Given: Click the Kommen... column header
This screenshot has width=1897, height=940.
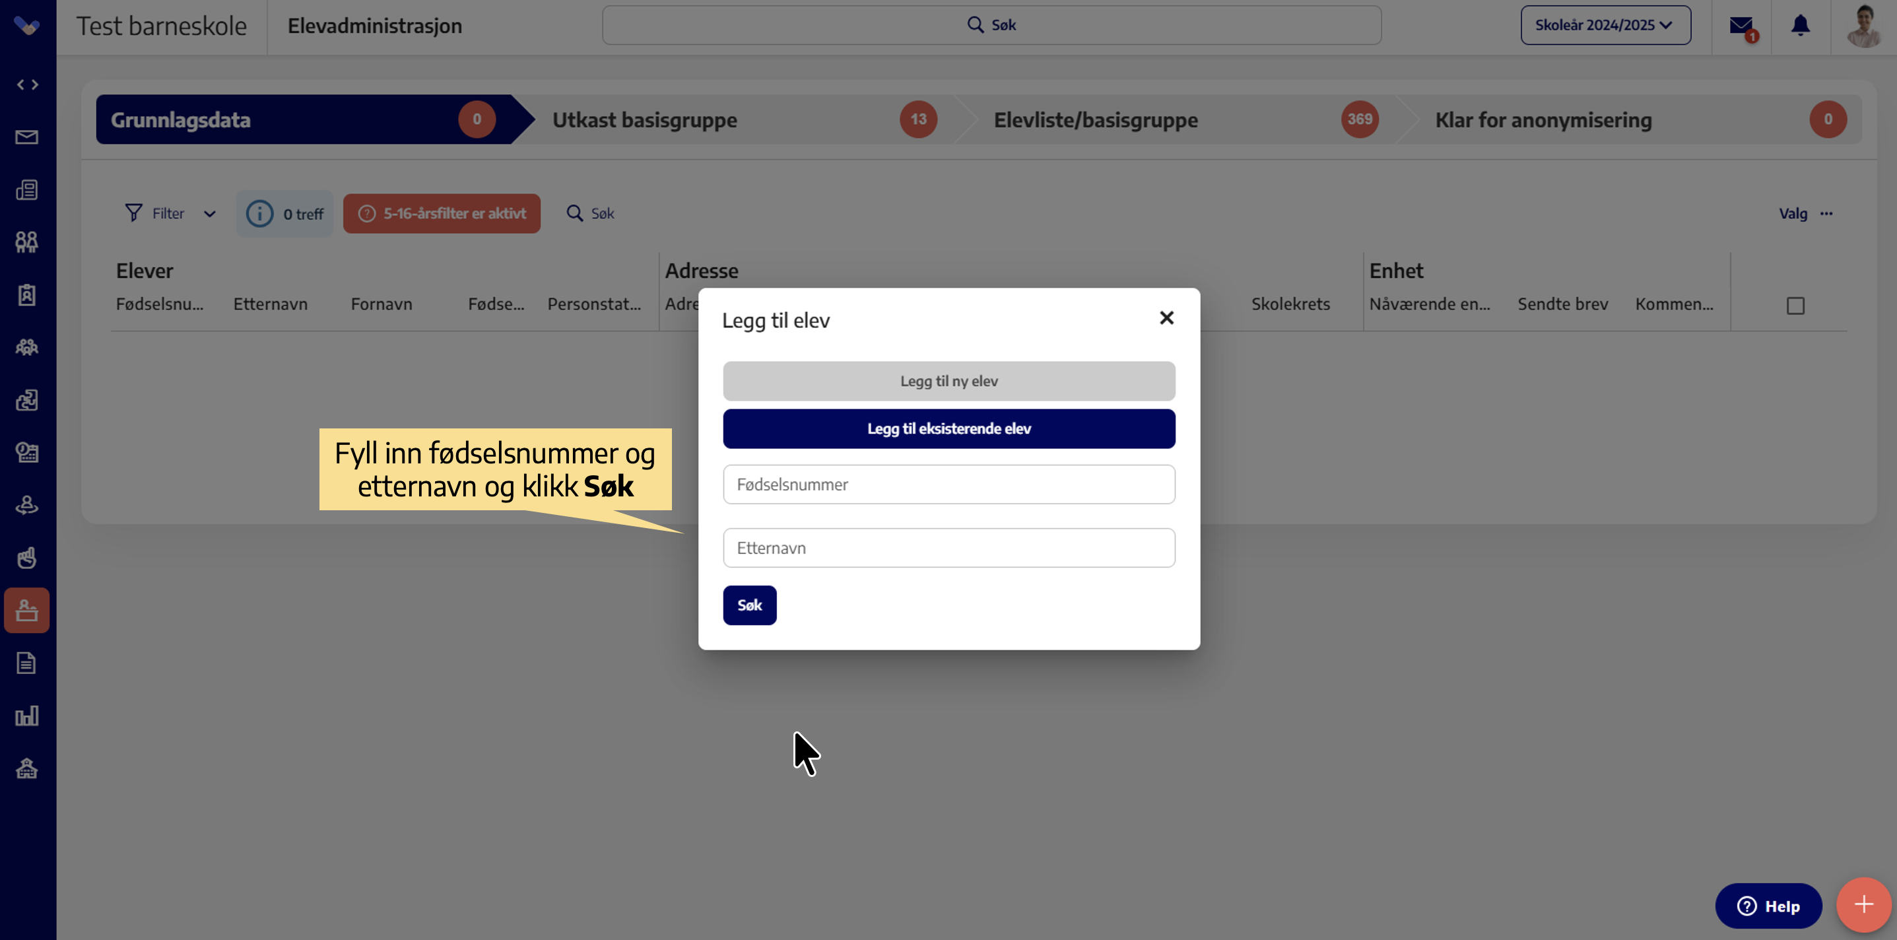Looking at the screenshot, I should coord(1674,304).
